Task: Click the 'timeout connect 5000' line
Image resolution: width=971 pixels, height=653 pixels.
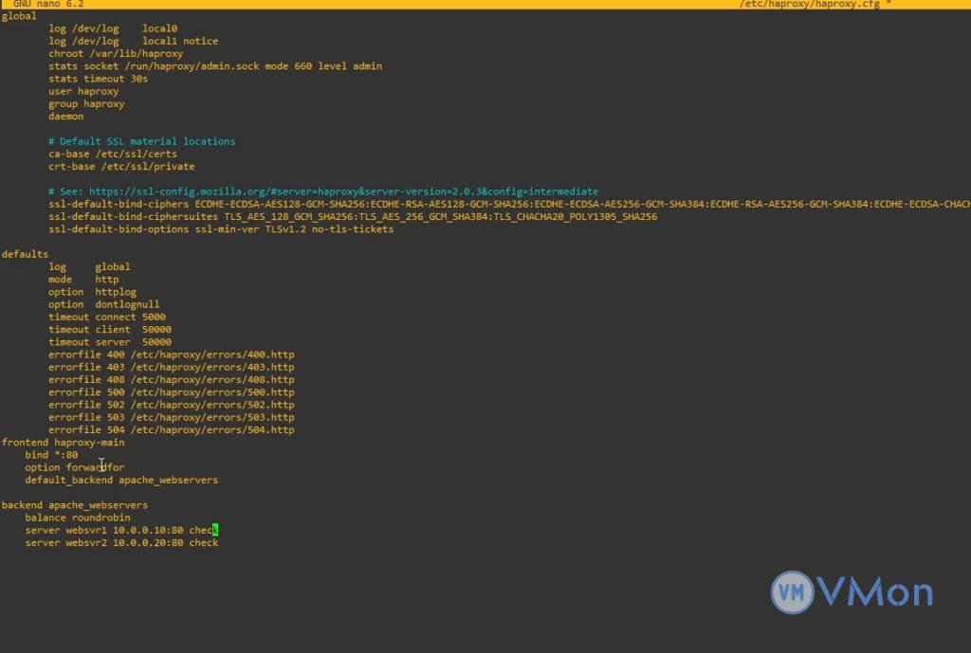Action: [107, 317]
